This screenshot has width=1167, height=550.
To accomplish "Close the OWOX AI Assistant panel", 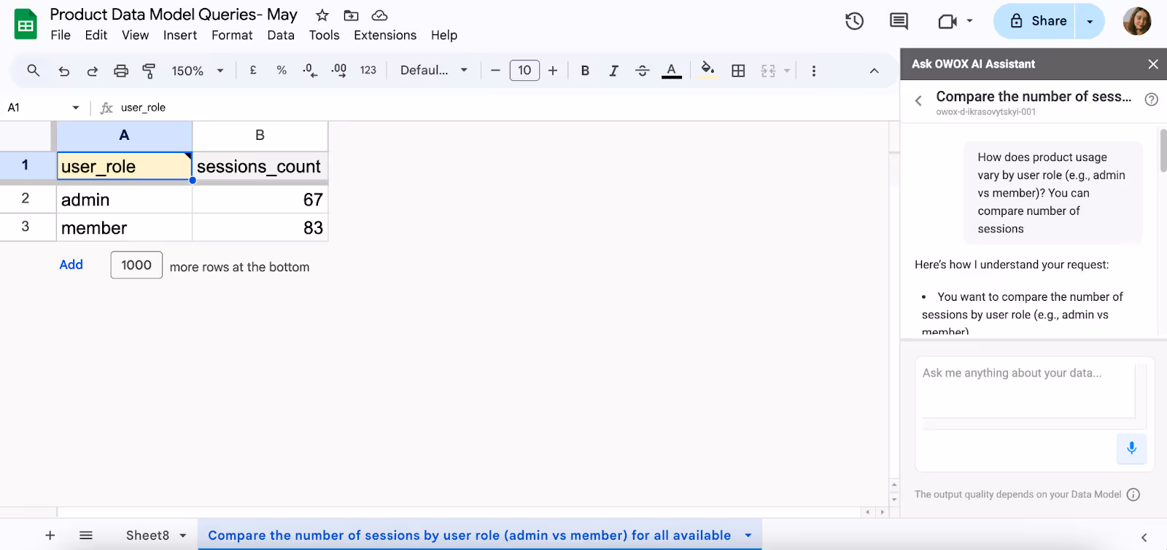I will point(1153,64).
